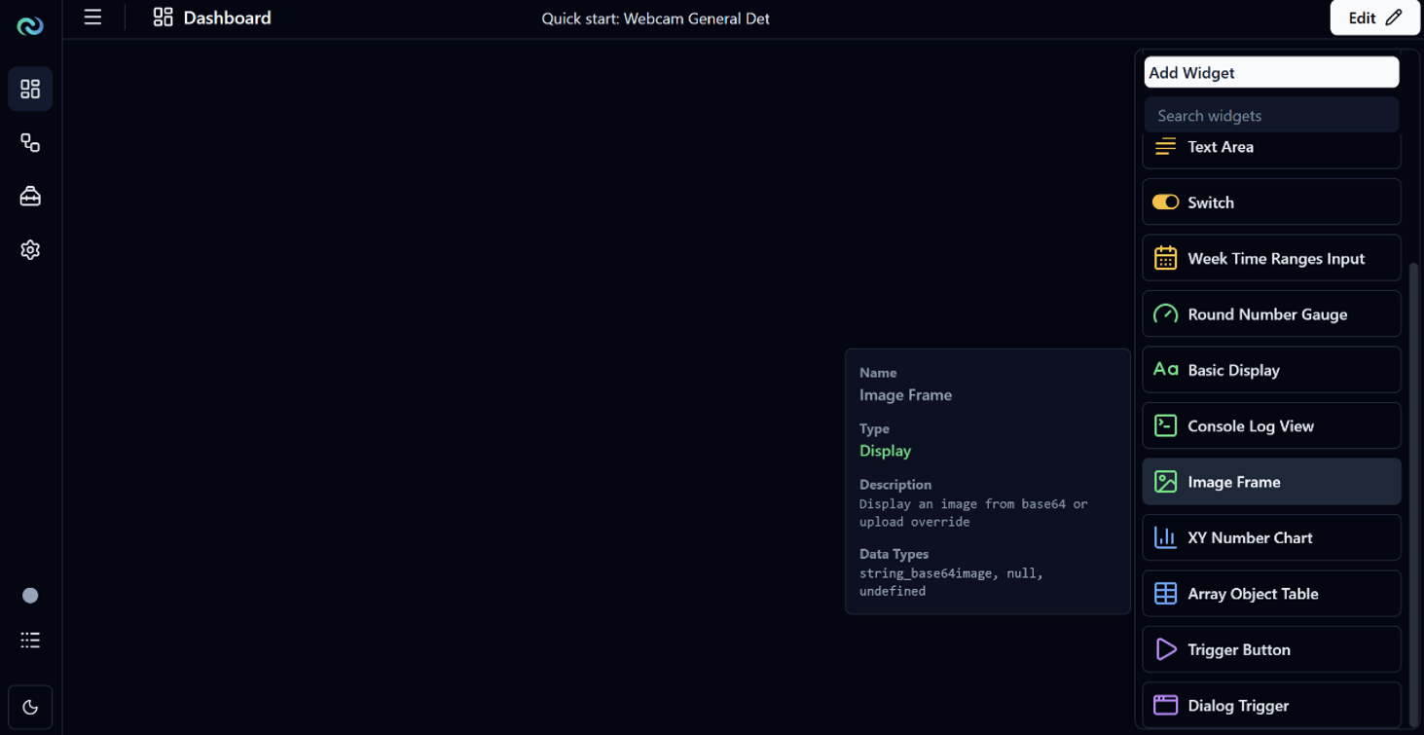Screen dimensions: 1424x735
Task: Toggle dark mode moon button
Action: (30, 708)
